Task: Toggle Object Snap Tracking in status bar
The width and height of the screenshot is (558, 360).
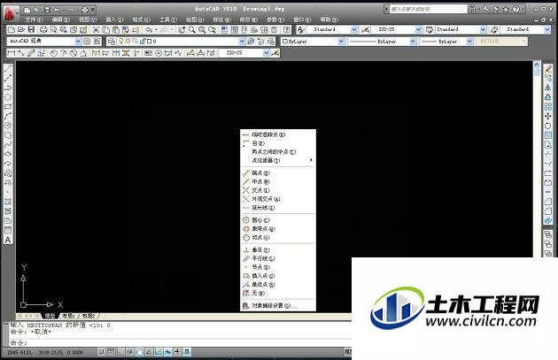Action: pos(149,352)
